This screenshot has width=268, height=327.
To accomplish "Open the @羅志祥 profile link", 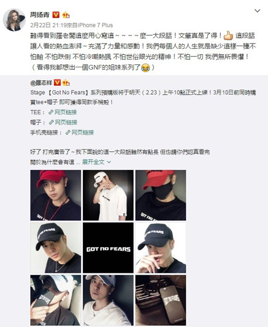I will 41,83.
